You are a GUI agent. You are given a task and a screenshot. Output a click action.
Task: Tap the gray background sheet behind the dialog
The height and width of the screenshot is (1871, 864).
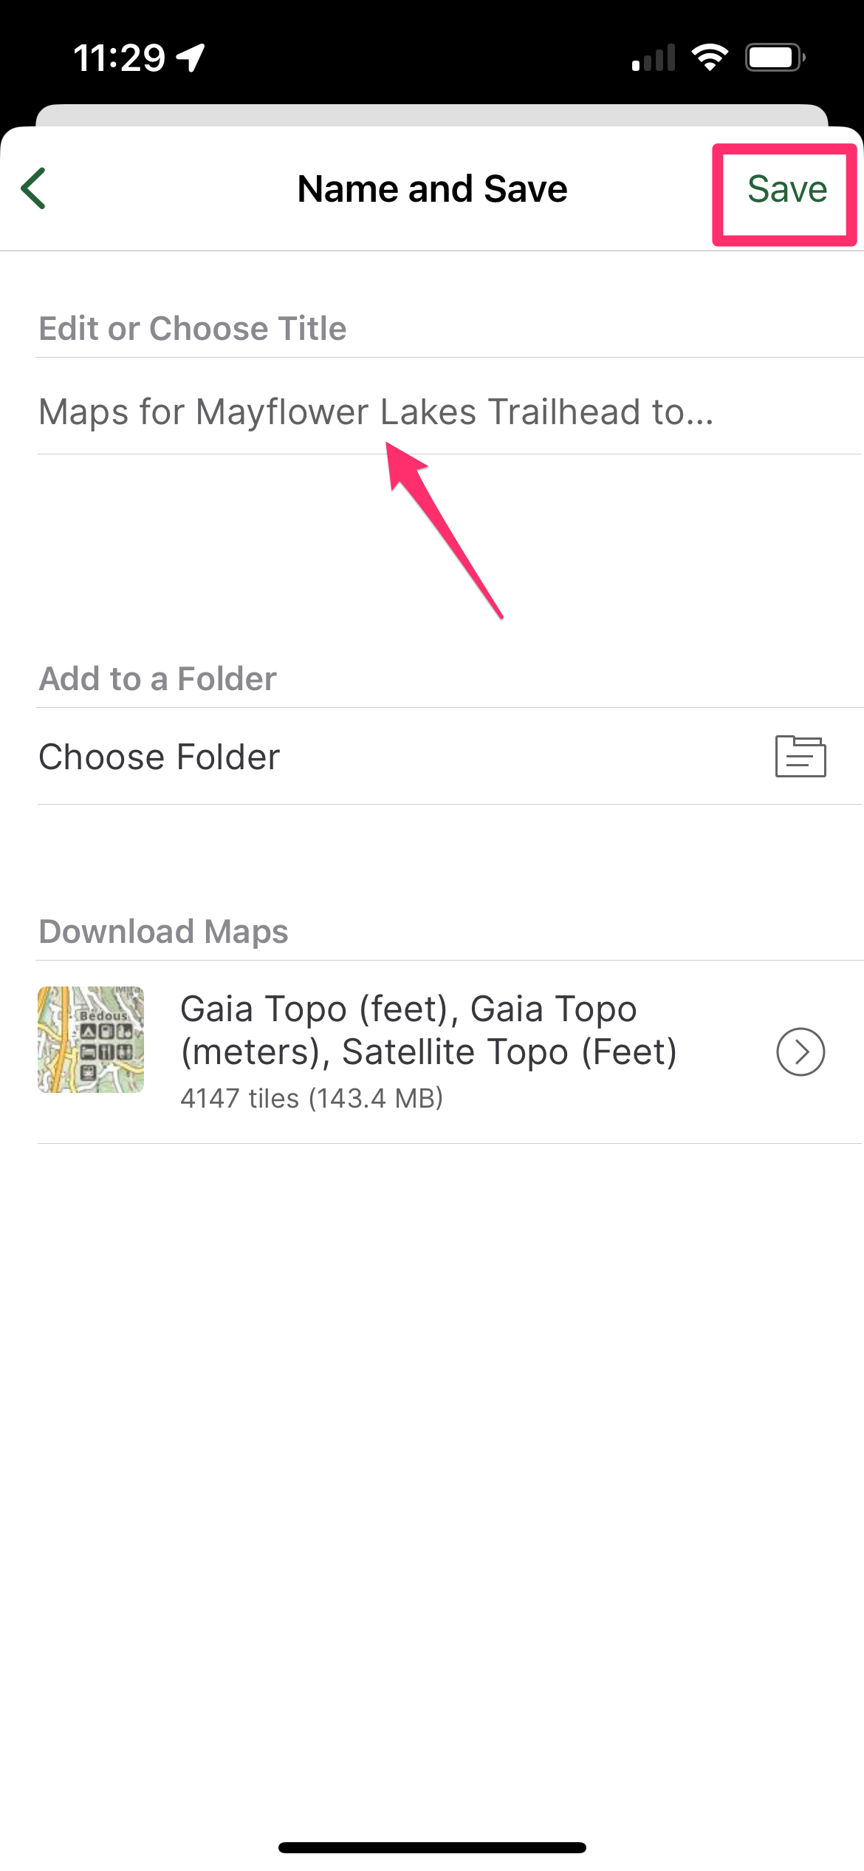coord(432,115)
